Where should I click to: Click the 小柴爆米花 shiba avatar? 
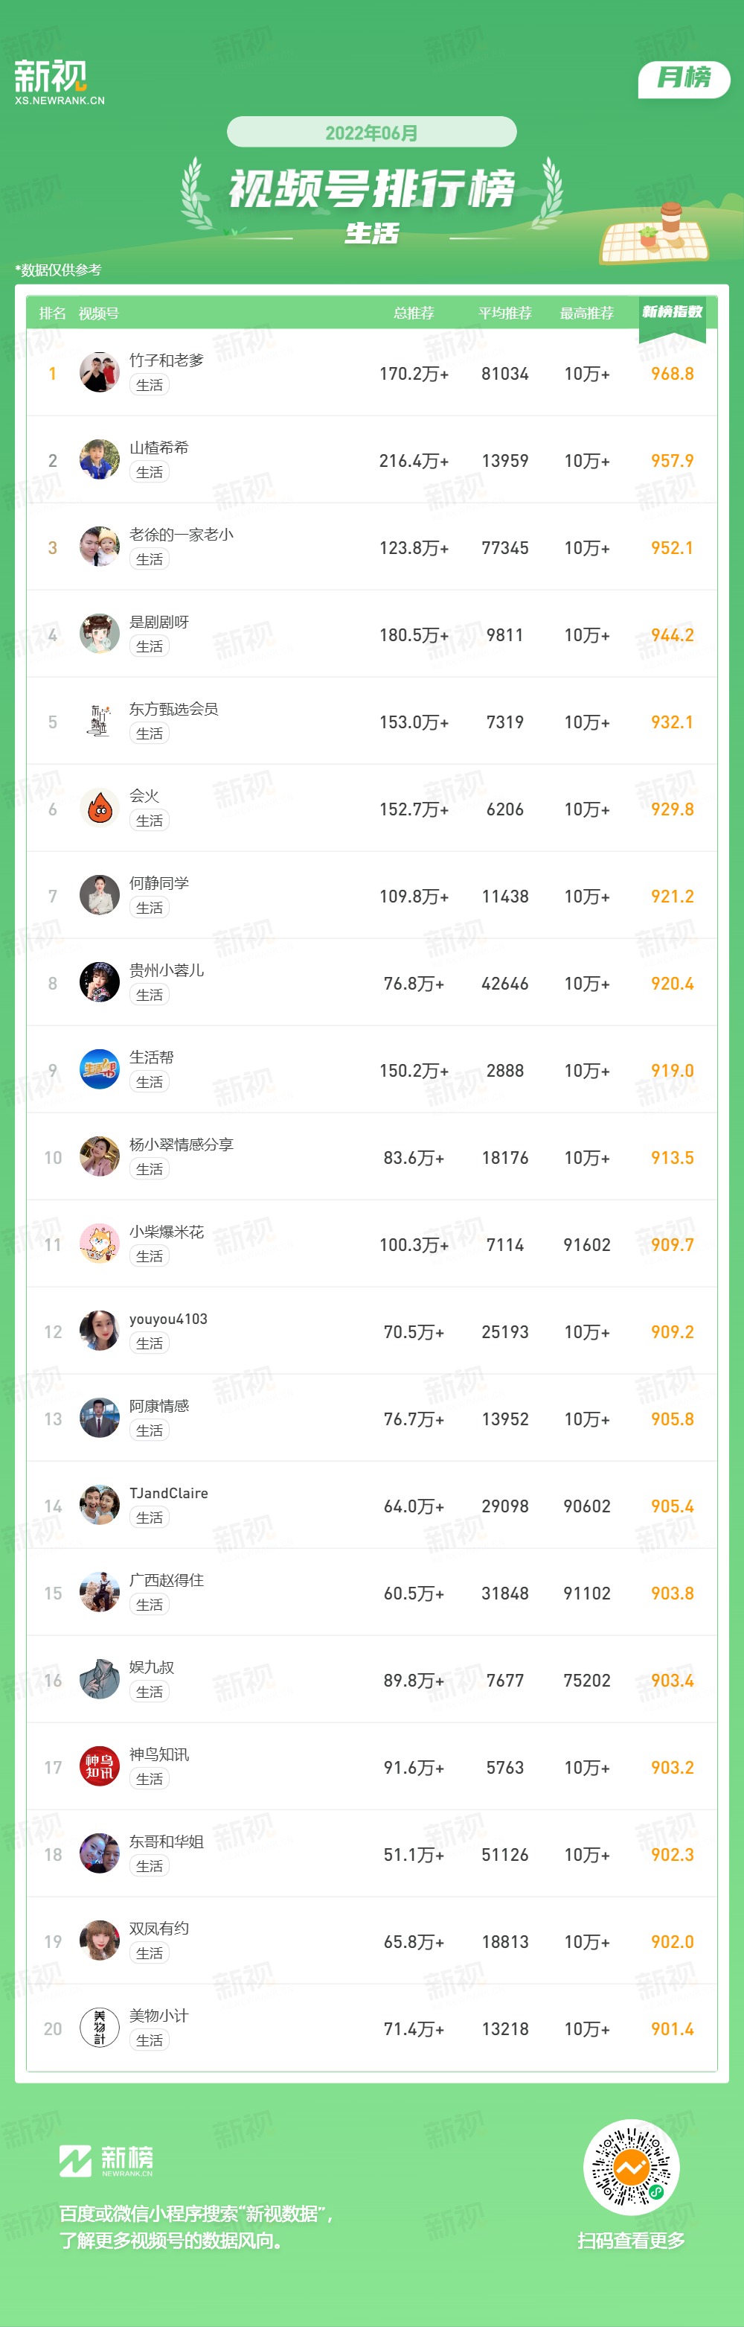click(x=99, y=1243)
